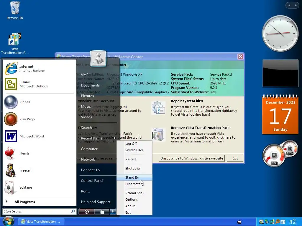Open Internet Explorer from the Start menu
This screenshot has width=302, height=226.
click(39, 68)
